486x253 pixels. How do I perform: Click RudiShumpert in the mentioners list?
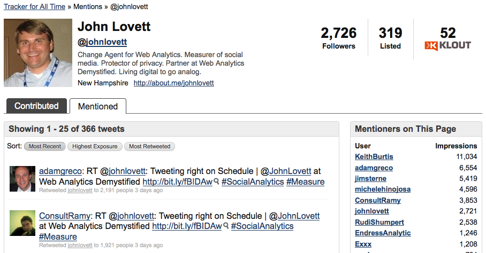coord(379,222)
